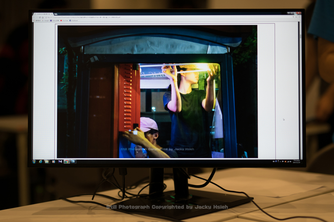Open the Chrome menu button
Image resolution: width=334 pixels, height=222 pixels.
(x=299, y=18)
